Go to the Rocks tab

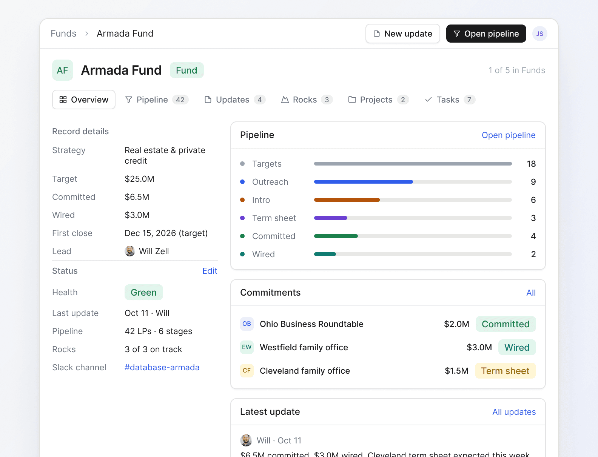click(307, 100)
